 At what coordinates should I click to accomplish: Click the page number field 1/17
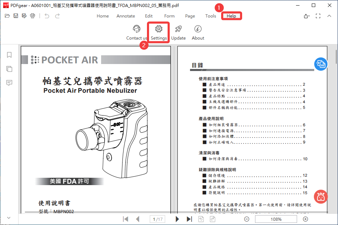(157, 219)
